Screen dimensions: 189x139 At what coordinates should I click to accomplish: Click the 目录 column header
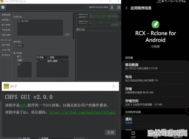[x=41, y=57]
